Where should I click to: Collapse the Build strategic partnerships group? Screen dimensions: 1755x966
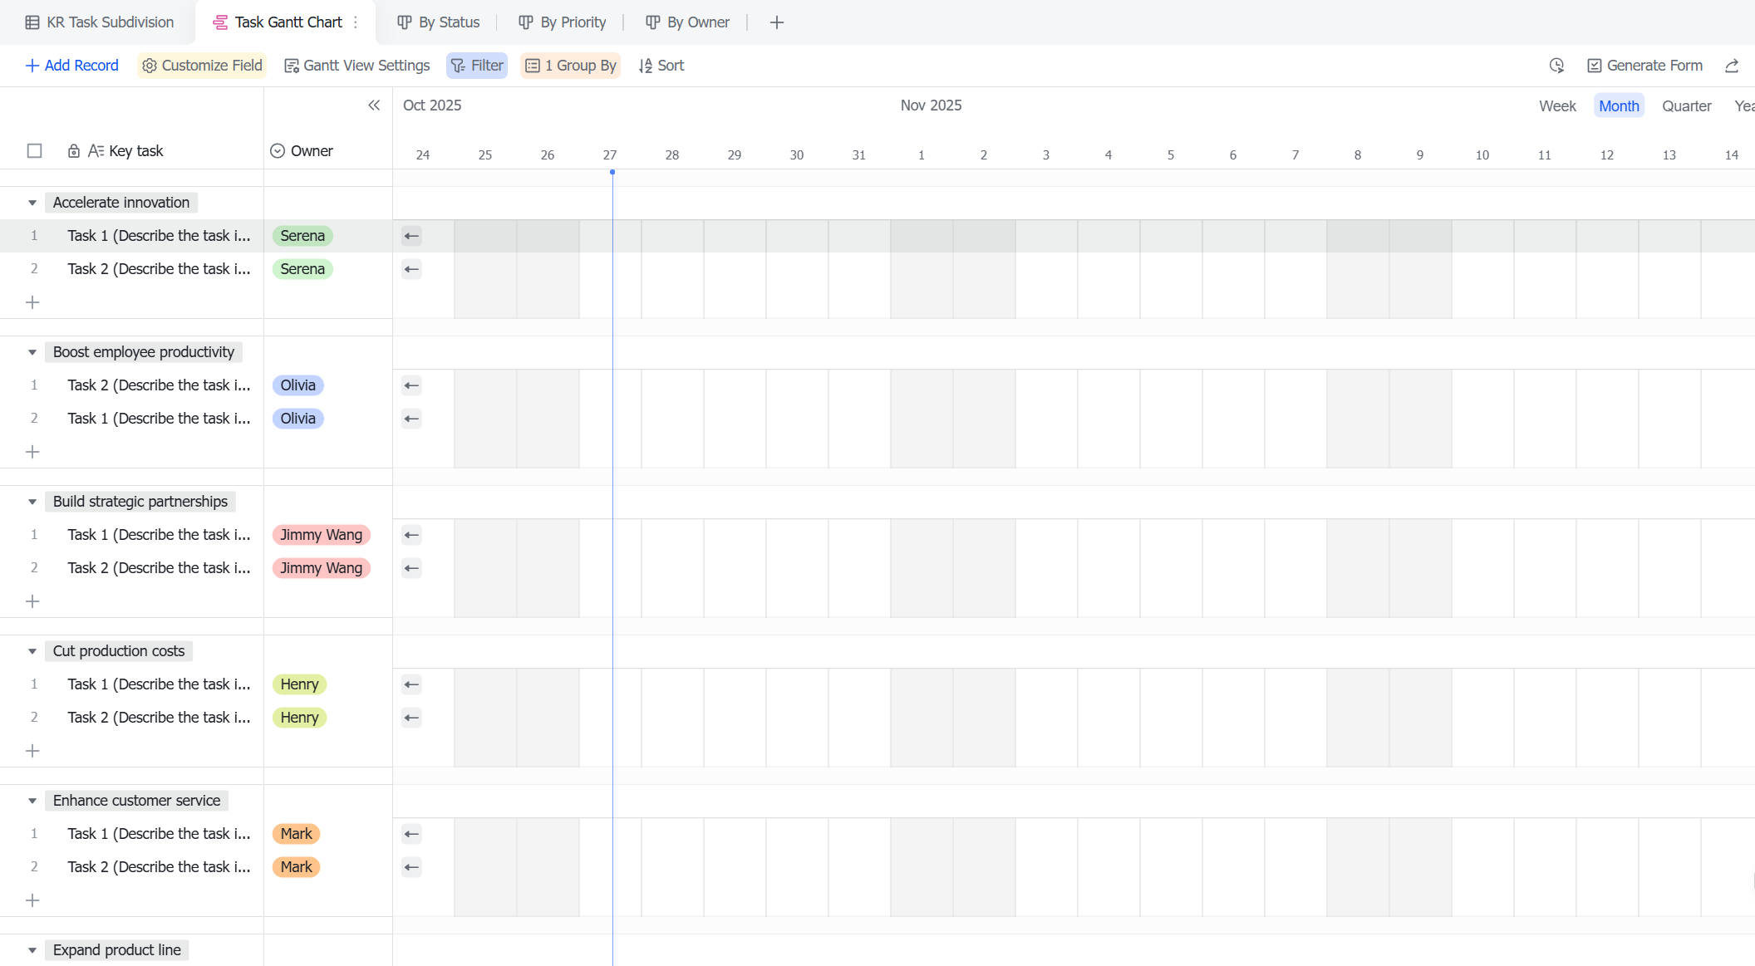[32, 502]
